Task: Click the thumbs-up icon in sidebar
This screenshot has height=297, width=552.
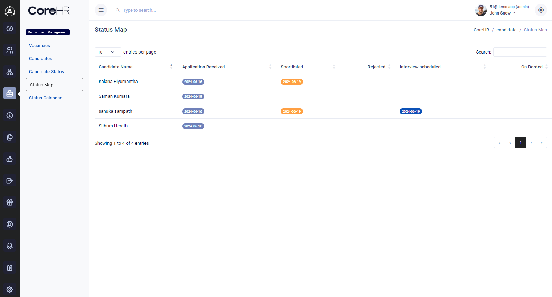Action: pyautogui.click(x=10, y=159)
